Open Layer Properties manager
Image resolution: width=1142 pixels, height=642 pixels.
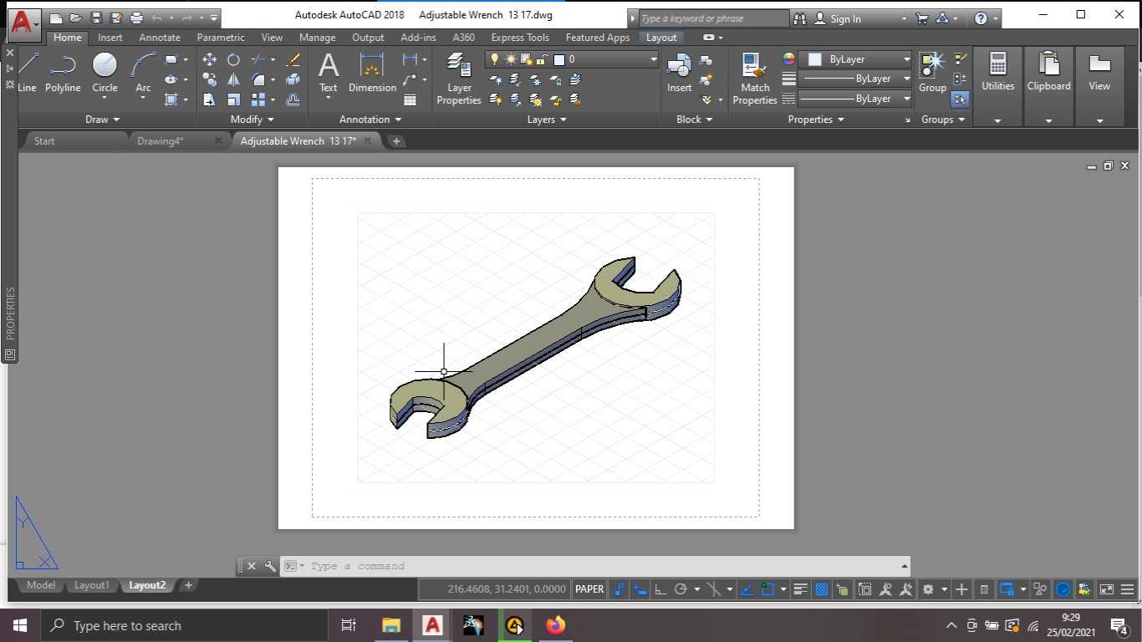coord(459,79)
